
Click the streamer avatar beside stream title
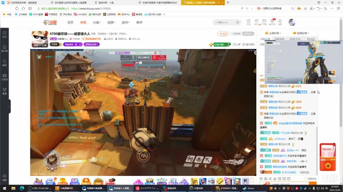coord(40,39)
